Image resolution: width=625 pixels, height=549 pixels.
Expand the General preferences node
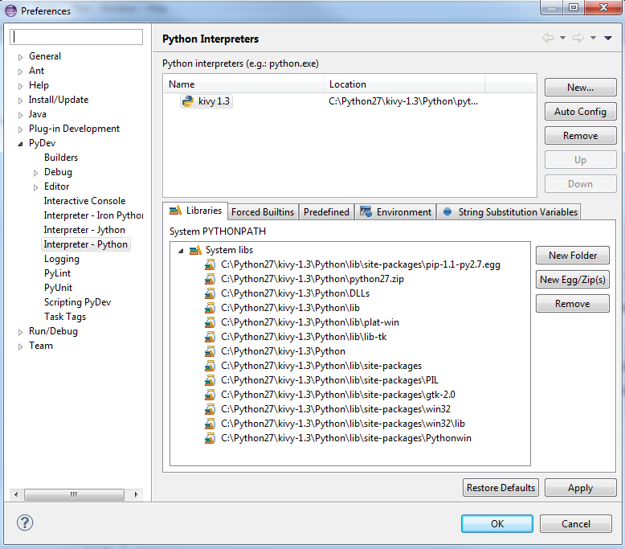tap(20, 57)
